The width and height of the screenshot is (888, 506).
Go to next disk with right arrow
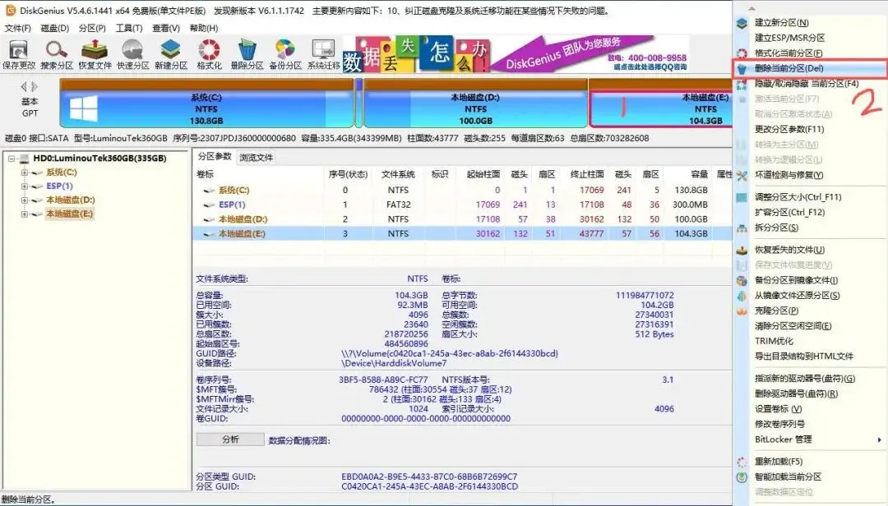tap(35, 86)
